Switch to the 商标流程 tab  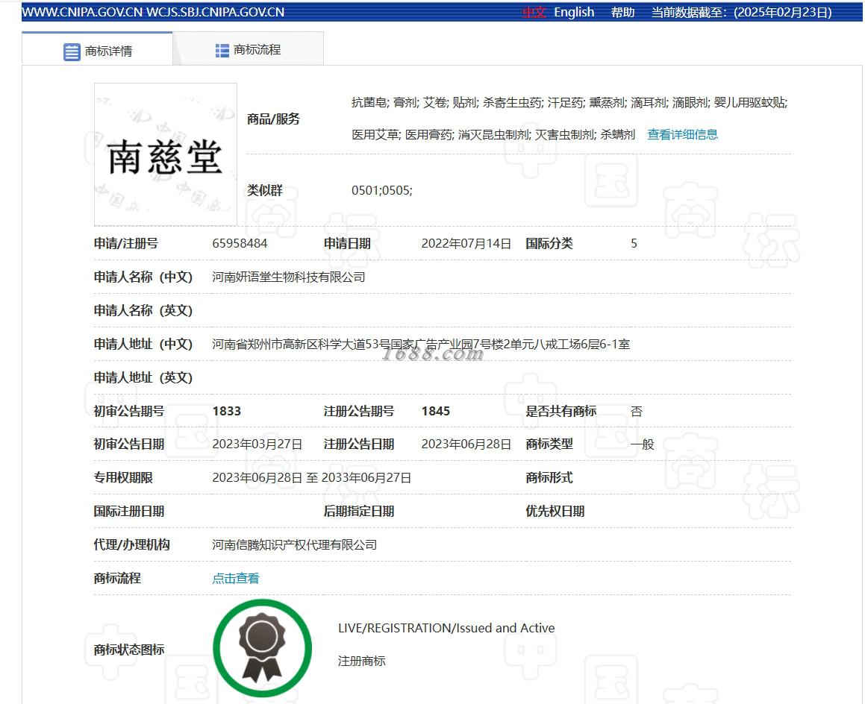249,49
